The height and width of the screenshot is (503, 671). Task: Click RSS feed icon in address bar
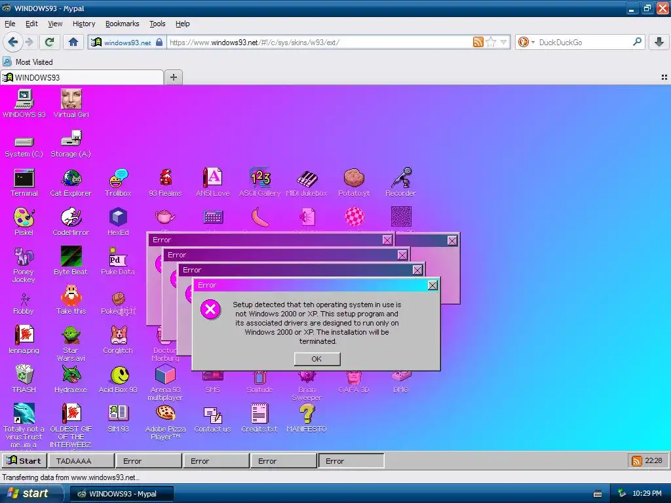[478, 42]
